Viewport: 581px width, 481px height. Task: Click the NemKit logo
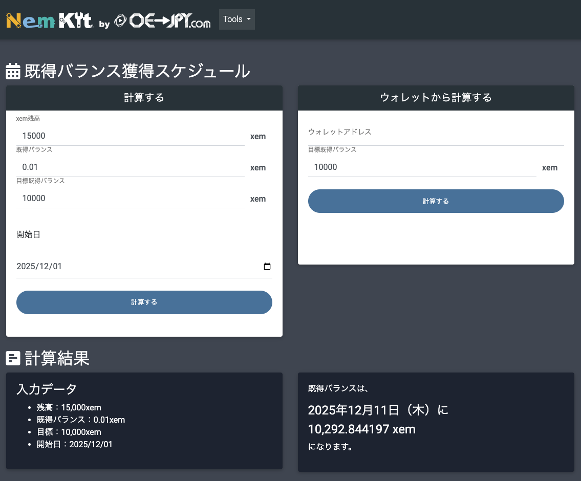(x=49, y=20)
